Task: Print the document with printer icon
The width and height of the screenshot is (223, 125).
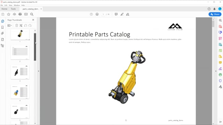Action: pos(20,14)
